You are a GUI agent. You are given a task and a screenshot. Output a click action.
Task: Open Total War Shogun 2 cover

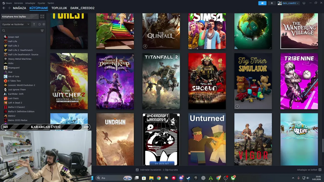point(207,81)
